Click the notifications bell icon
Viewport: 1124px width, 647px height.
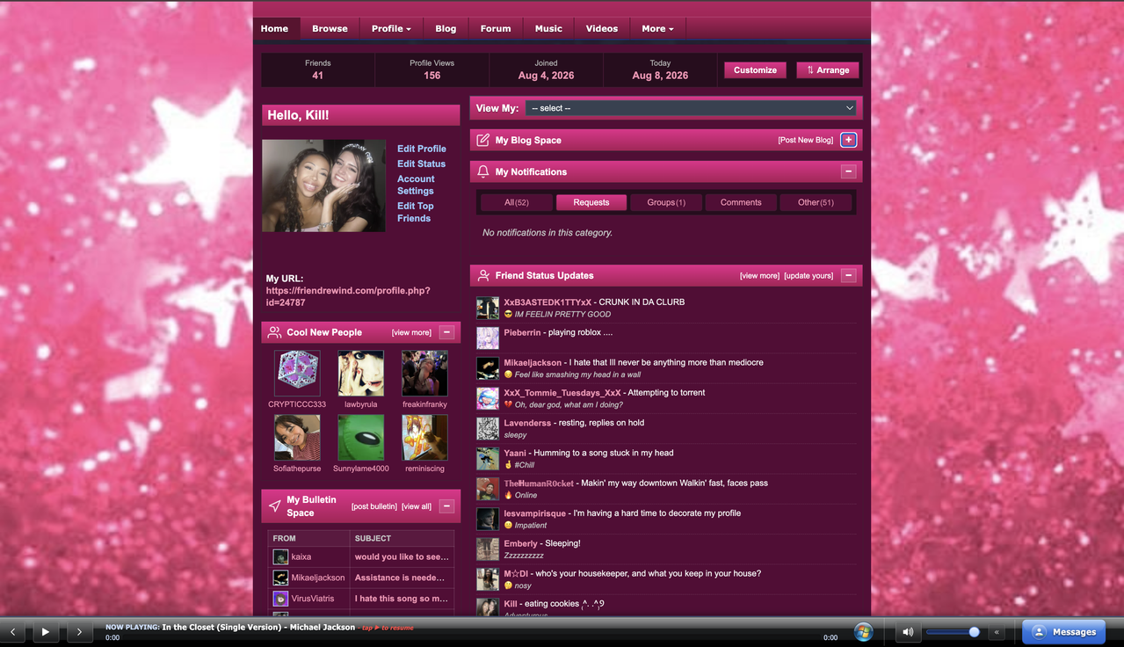click(x=483, y=171)
